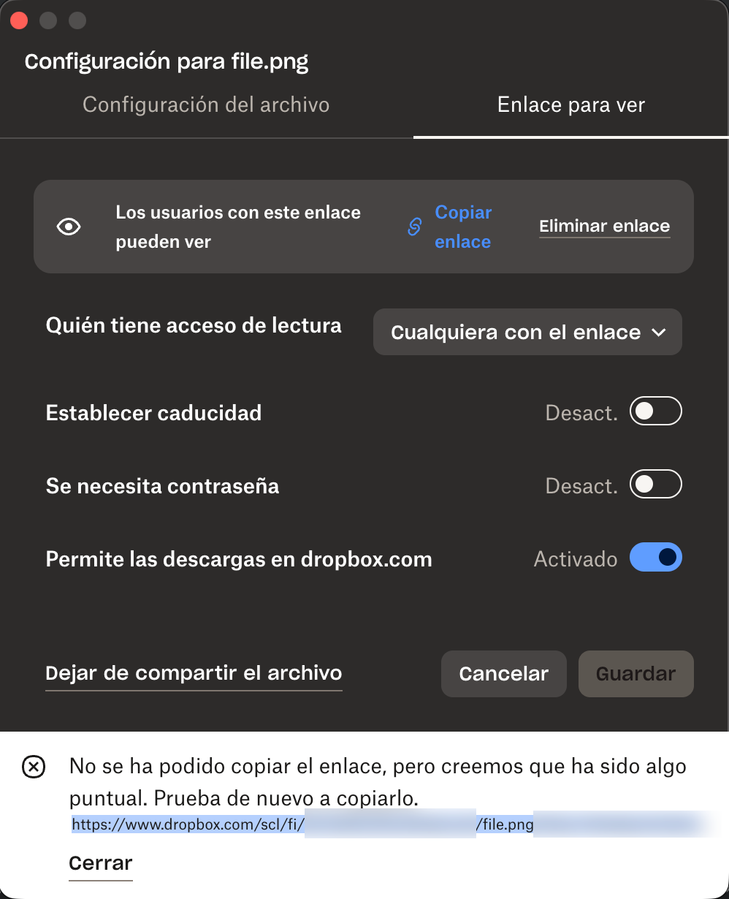
Task: Click Eliminar enlace
Action: click(x=604, y=227)
